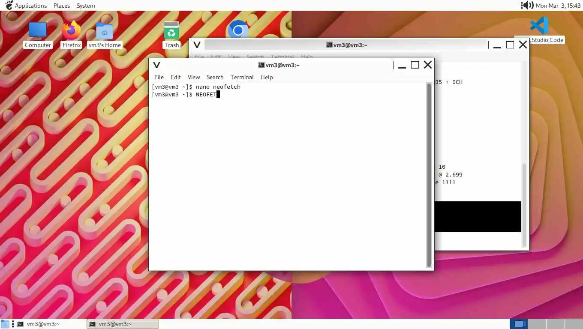Click the back terminal's vertical scrollbar thumb
Screen dimensions: 583x329
click(x=524, y=205)
